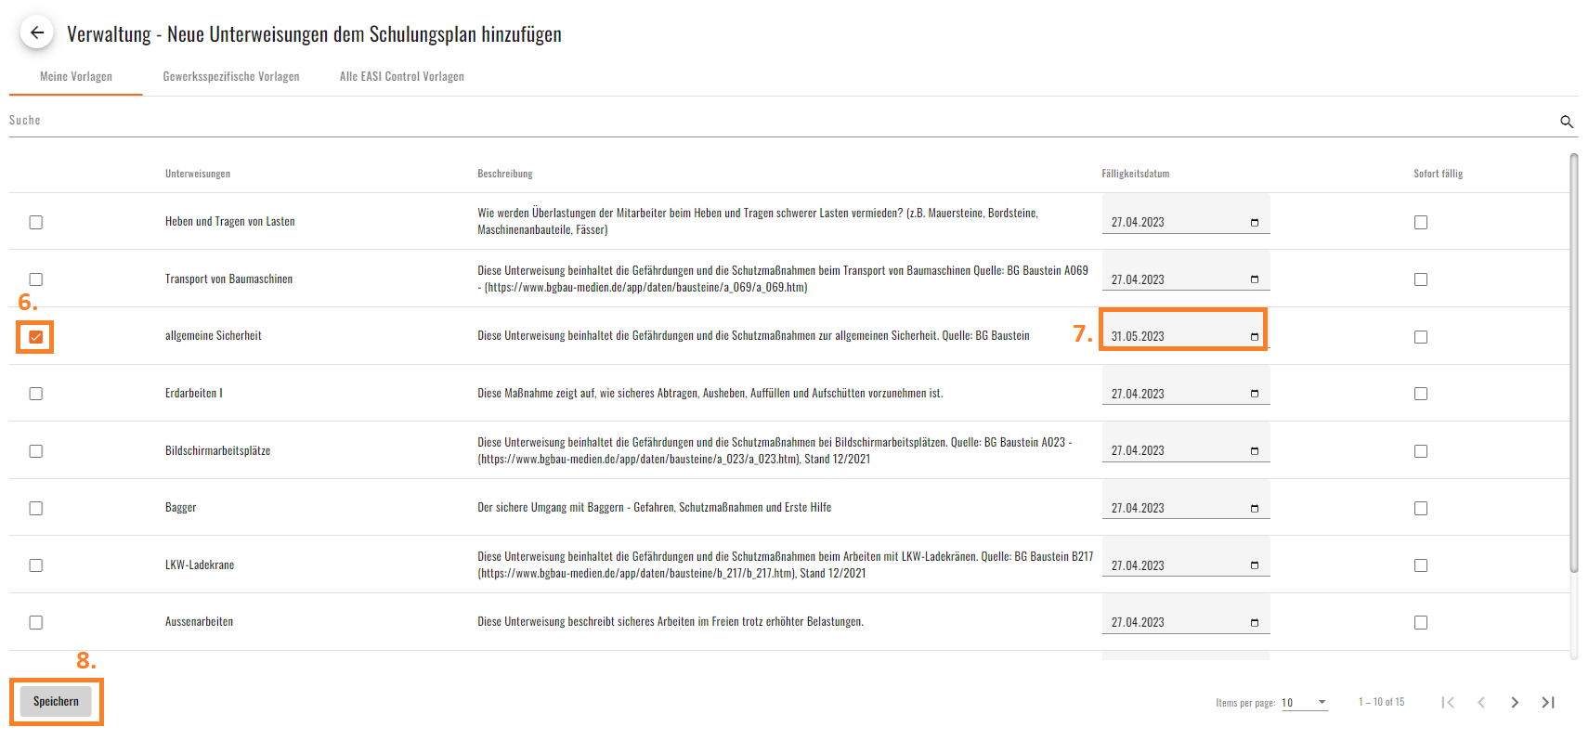Uncheck the allgemeine Sicherheit row
1589x740 pixels.
click(x=36, y=337)
